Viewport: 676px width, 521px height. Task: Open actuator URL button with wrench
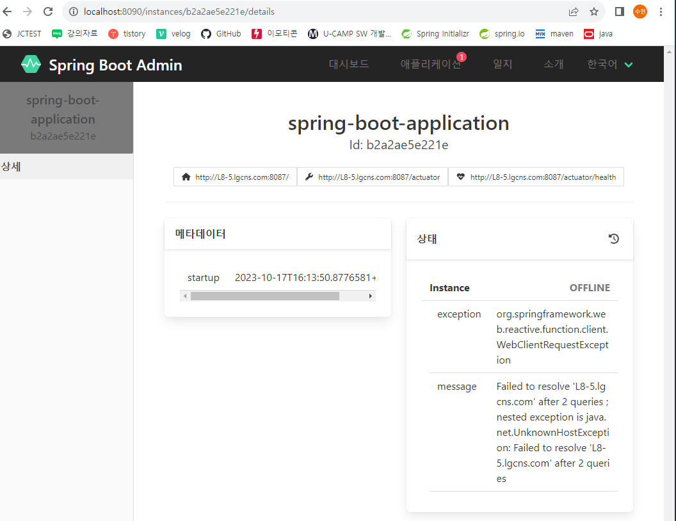[x=373, y=177]
